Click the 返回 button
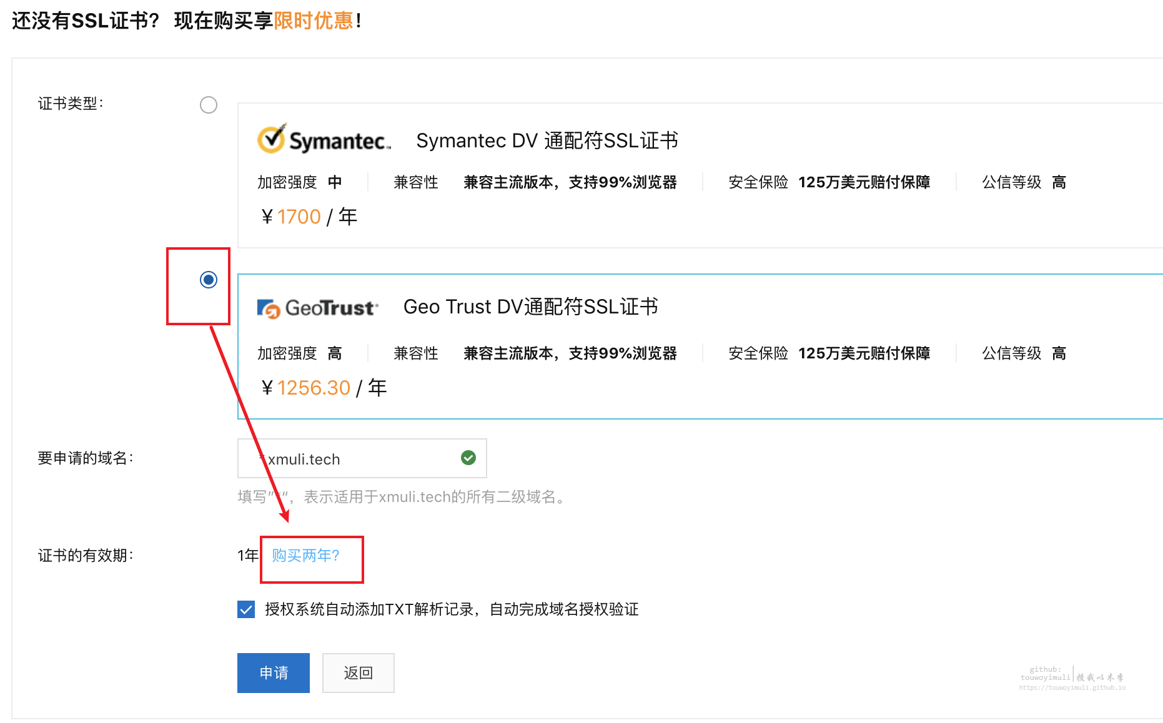This screenshot has width=1163, height=723. [359, 673]
